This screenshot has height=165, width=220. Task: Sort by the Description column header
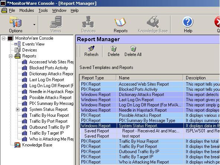(x=202, y=78)
